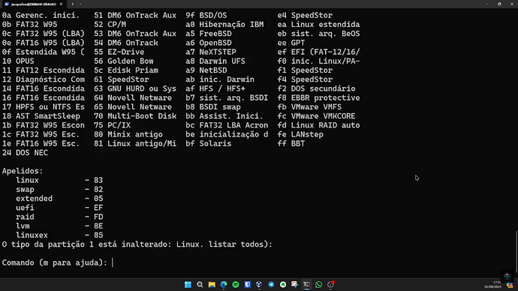
Task: Minimize the terminal window
Action: 487,4
